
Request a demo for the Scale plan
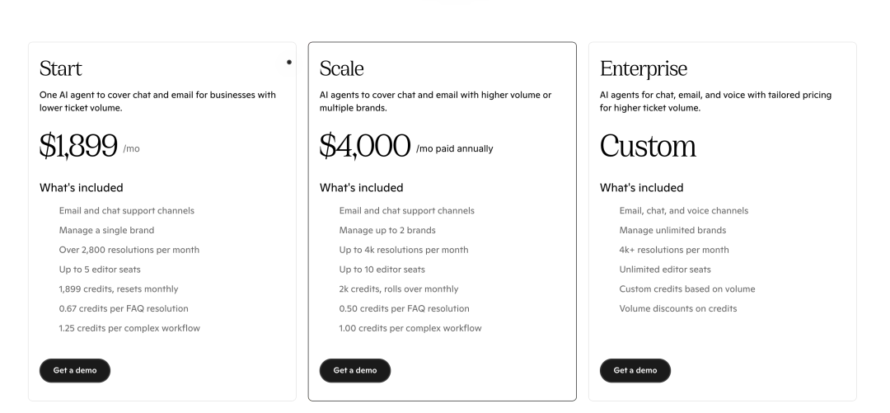click(354, 370)
